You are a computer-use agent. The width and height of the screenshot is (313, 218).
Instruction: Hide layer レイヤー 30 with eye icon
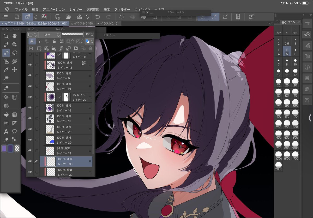click(30, 140)
